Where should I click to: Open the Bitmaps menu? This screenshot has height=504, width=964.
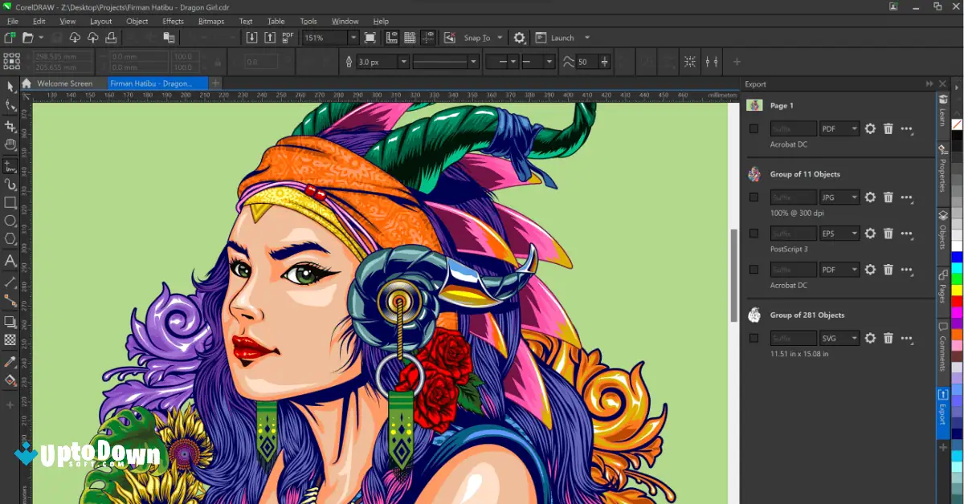(x=210, y=21)
